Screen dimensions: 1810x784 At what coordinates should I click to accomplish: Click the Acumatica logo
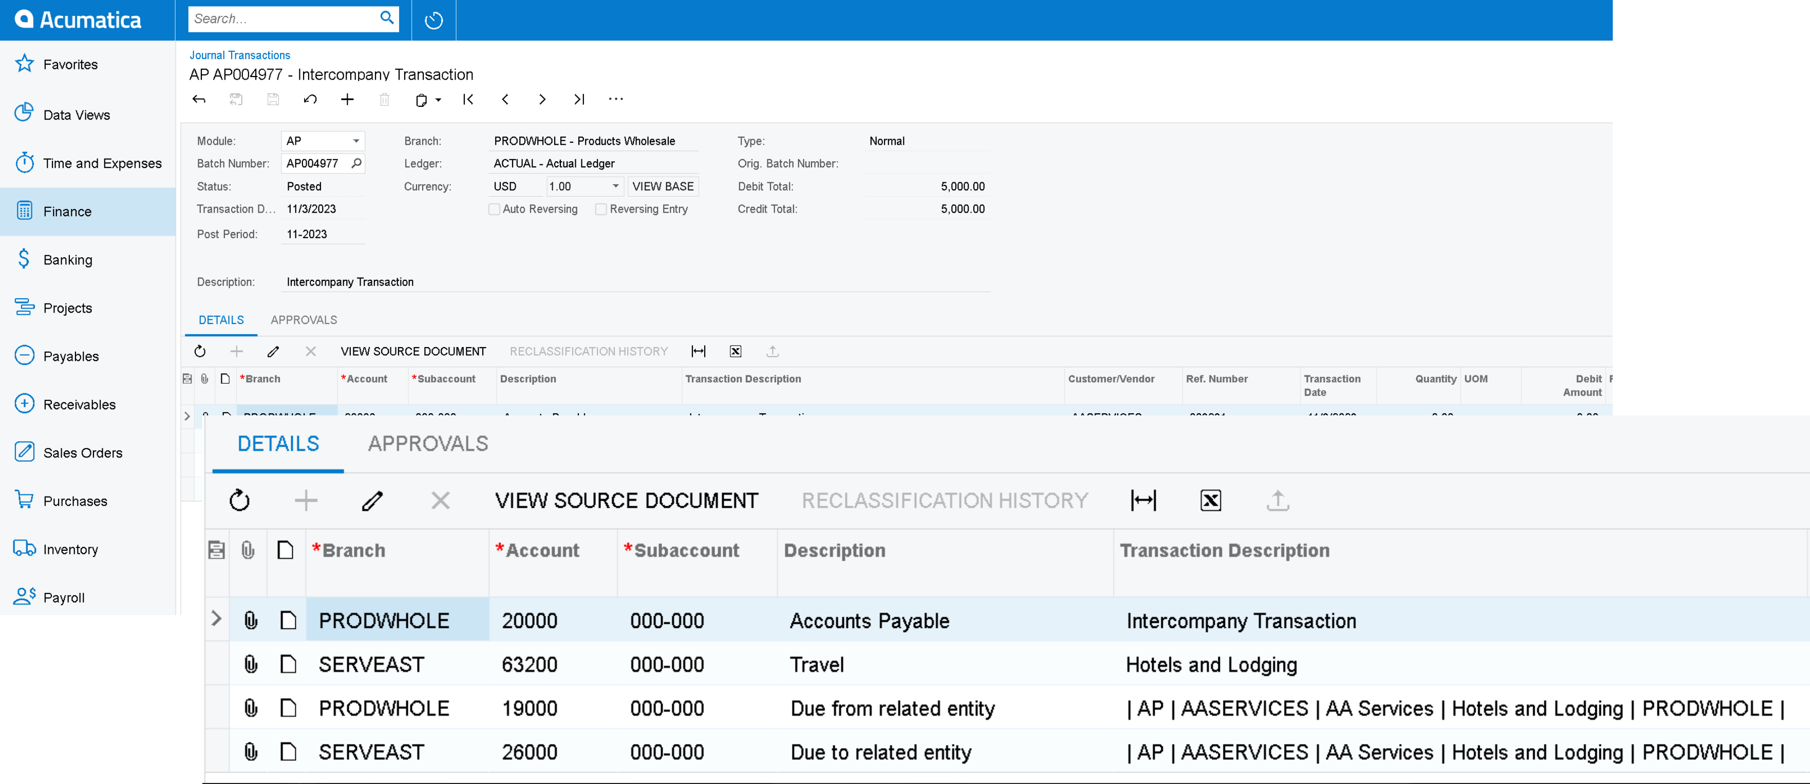[x=79, y=20]
